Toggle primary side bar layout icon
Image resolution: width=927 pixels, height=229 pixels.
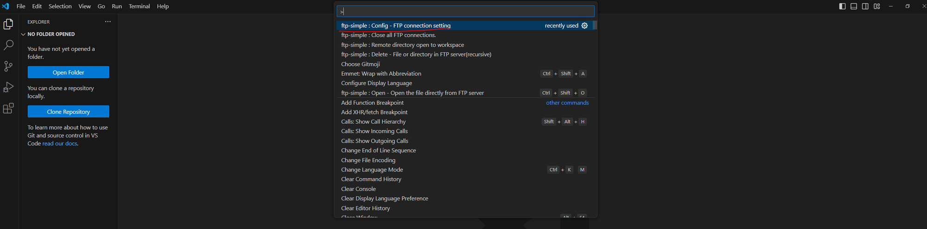tap(842, 6)
